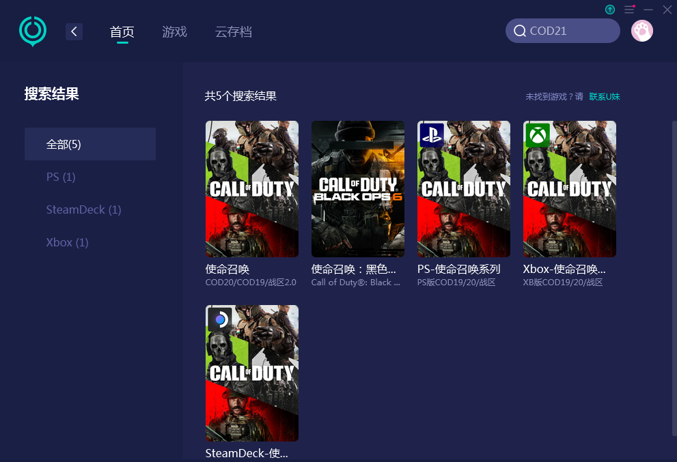Open the Call of Duty Black Ops 6 cover
This screenshot has width=677, height=462.
(x=357, y=189)
